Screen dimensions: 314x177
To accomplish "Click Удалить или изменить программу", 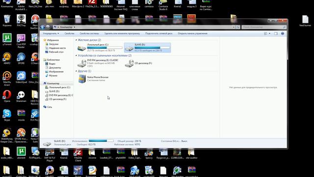I will 122,33.
